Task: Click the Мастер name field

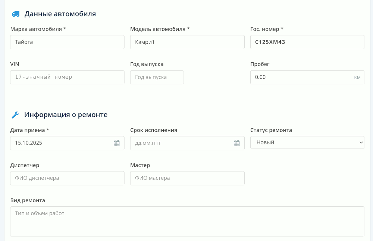Action: pos(187,178)
